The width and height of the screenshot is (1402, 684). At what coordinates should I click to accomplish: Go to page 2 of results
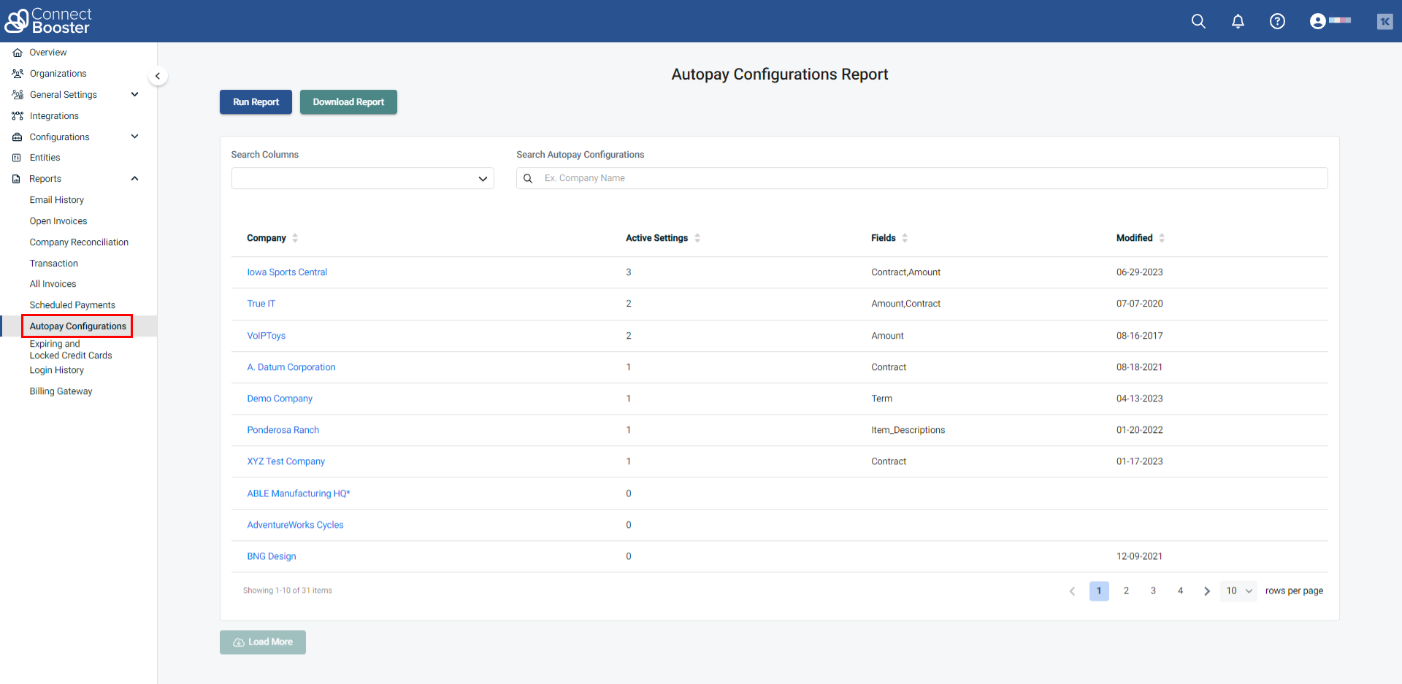[x=1126, y=591]
